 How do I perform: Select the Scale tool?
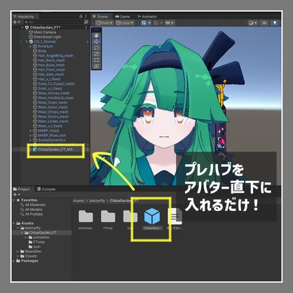96,54
